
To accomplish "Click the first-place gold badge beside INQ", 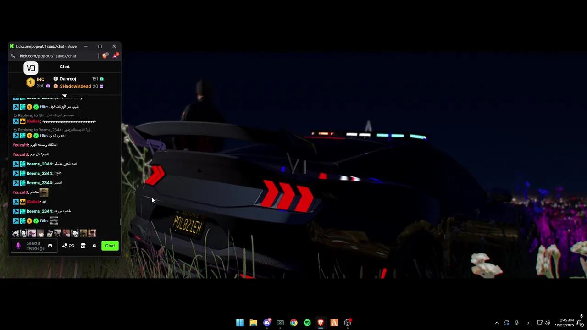I will pos(30,82).
